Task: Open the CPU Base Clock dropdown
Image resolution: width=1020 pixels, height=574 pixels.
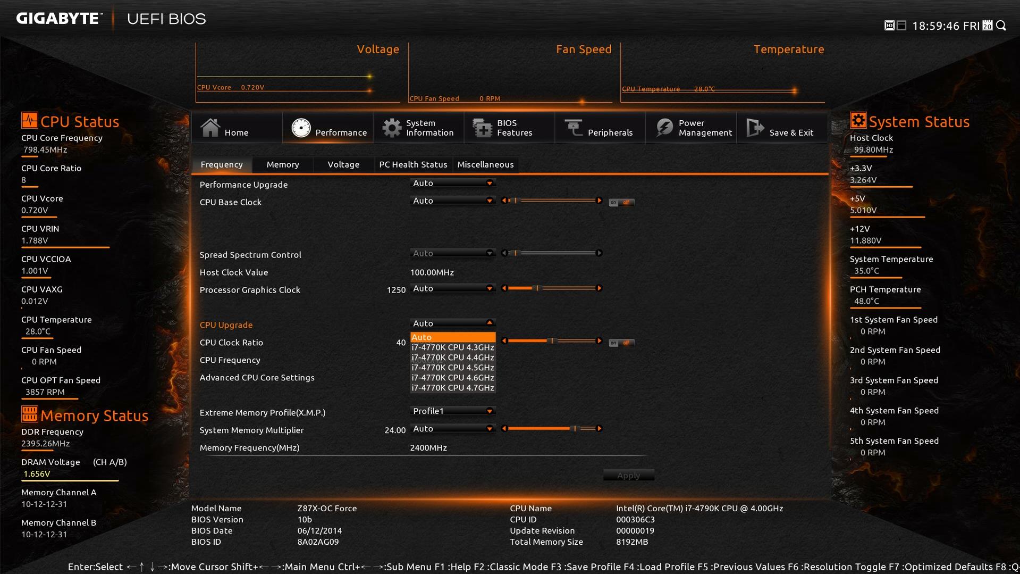Action: (453, 201)
